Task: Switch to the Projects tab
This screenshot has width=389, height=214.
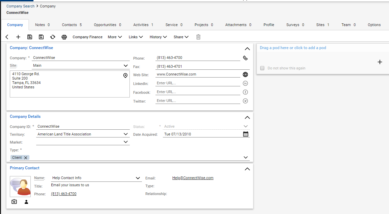Action: 204,25
